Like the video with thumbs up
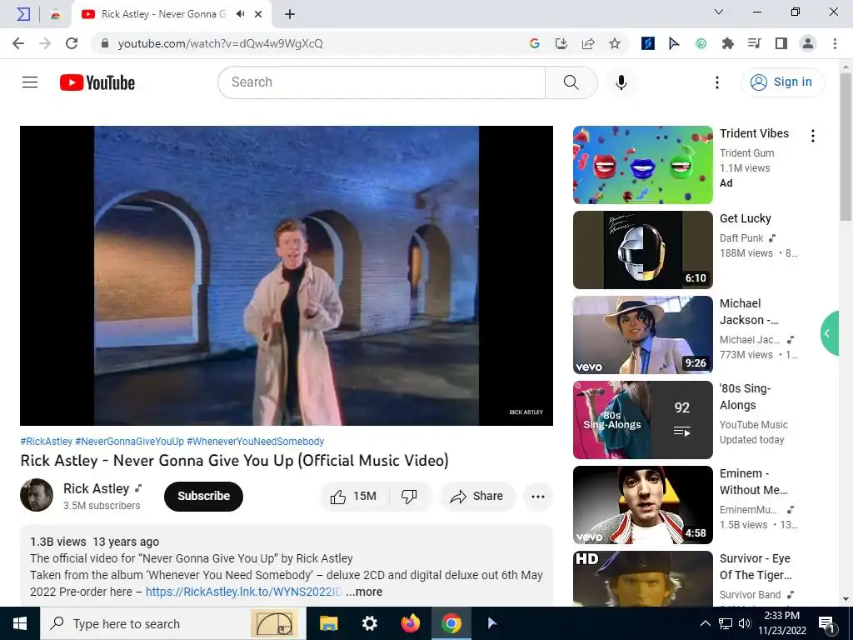This screenshot has height=640, width=853. 354,497
